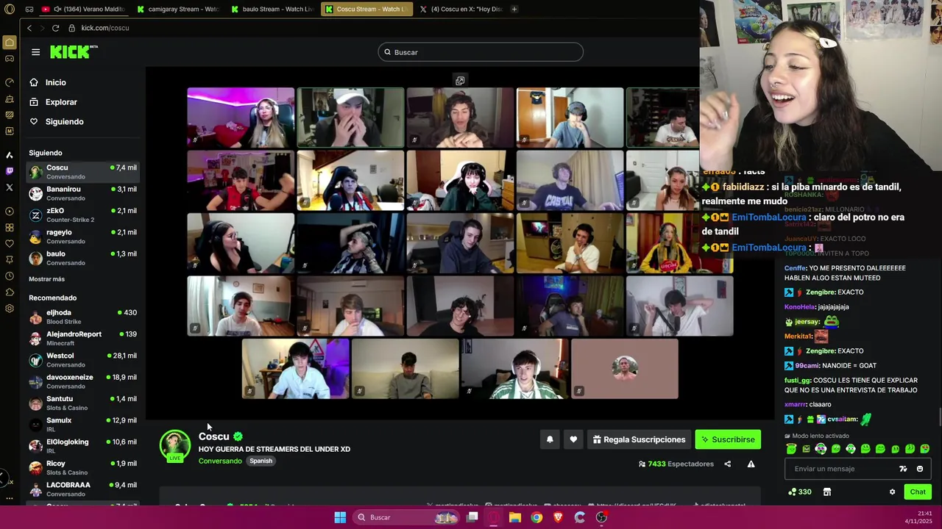Screen dimensions: 942x529
Task: Open Bananirou channel in followed list
Action: tap(82, 193)
